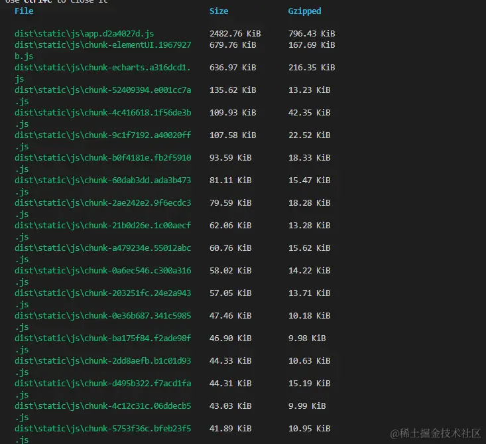
Task: Click size value 79.59 KiB
Action: coord(231,203)
